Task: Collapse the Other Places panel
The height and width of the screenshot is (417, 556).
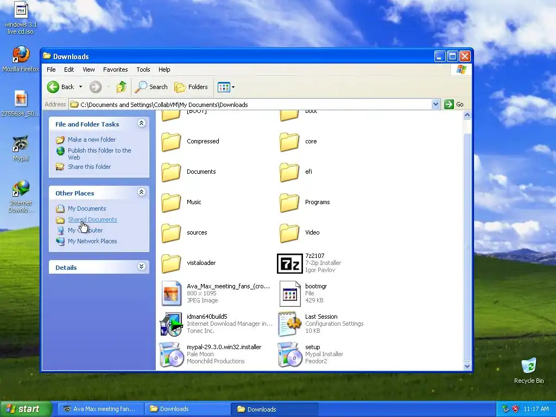Action: (141, 192)
